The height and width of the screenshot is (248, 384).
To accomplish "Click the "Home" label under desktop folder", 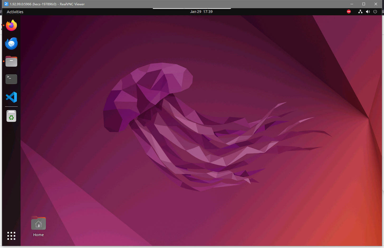I will [x=39, y=235].
